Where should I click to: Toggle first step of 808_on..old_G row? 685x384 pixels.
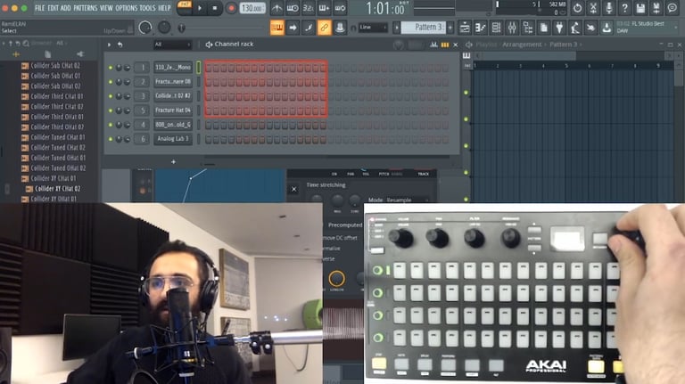tap(209, 126)
